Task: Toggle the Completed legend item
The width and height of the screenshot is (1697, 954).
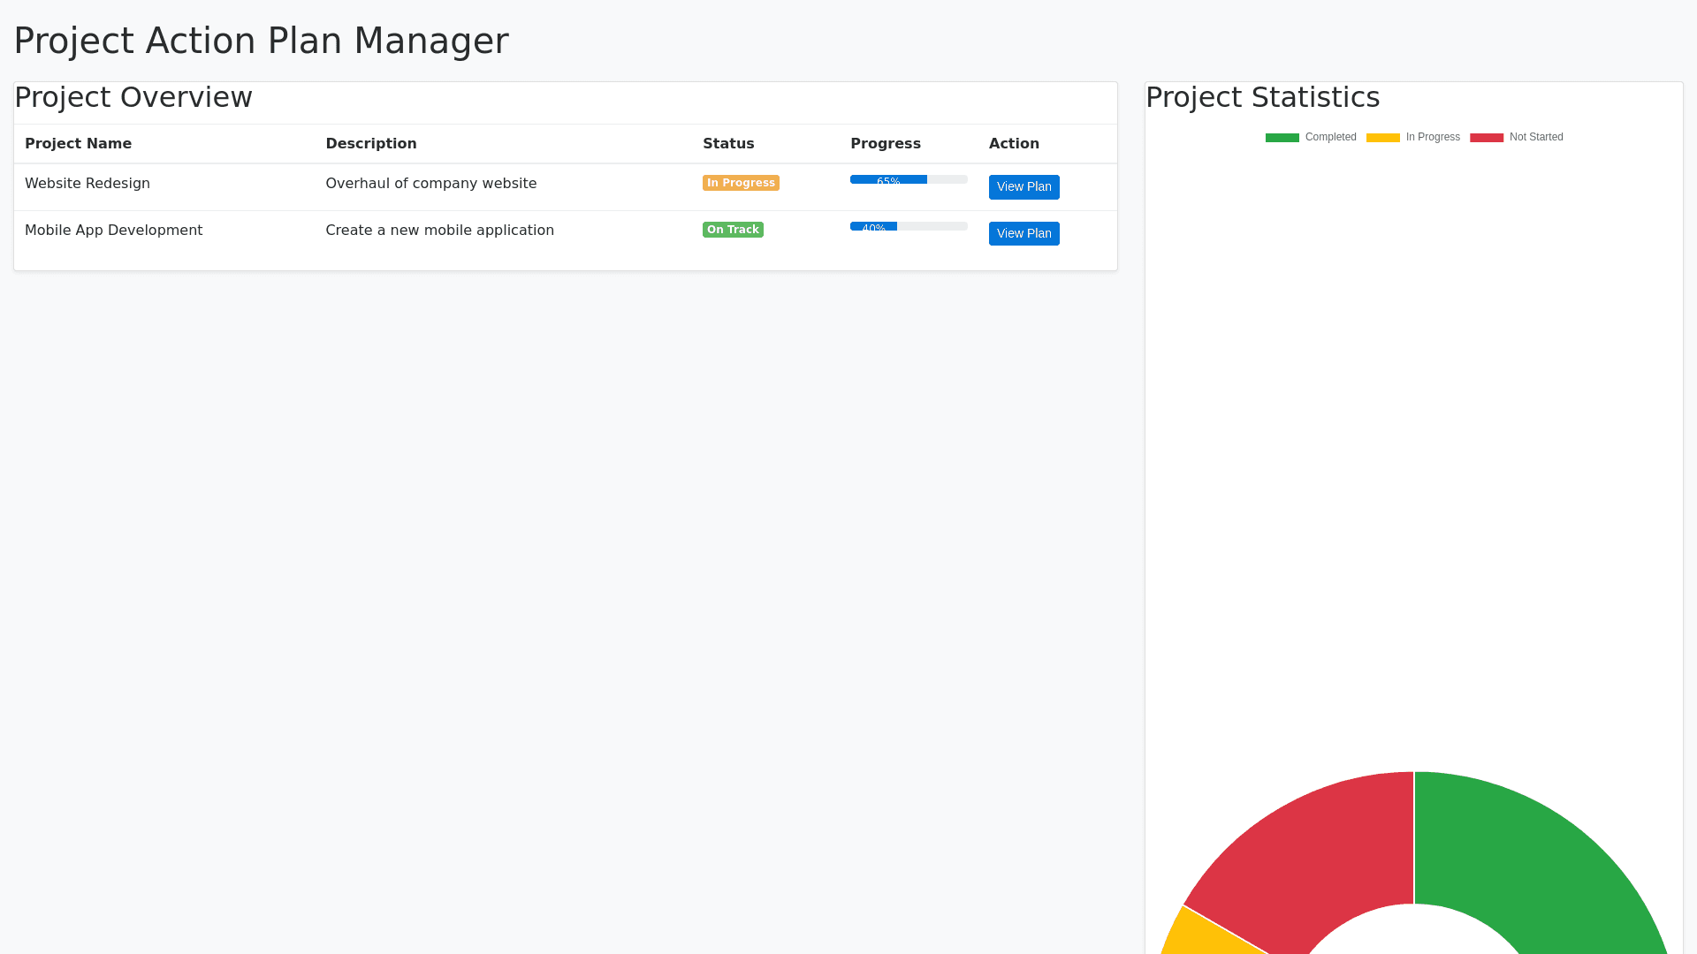Action: (1330, 138)
